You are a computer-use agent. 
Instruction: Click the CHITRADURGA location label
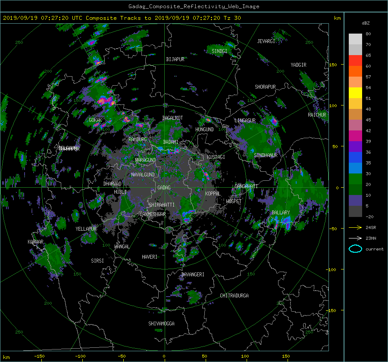click(x=235, y=295)
